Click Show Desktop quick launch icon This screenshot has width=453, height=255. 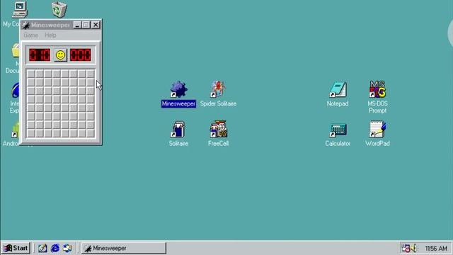[x=42, y=248]
